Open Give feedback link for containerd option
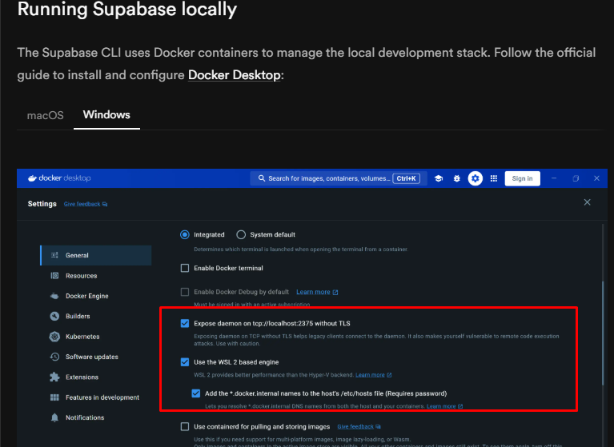 tap(355, 427)
